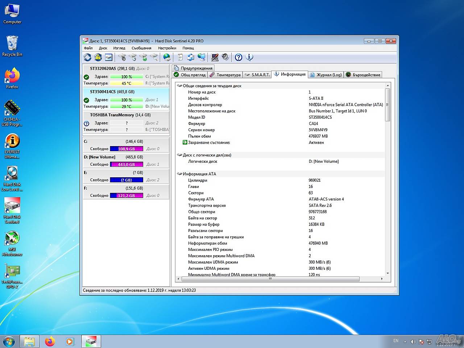
Task: Select the CH341A USB Programmer desktop icon
Action: (12, 113)
